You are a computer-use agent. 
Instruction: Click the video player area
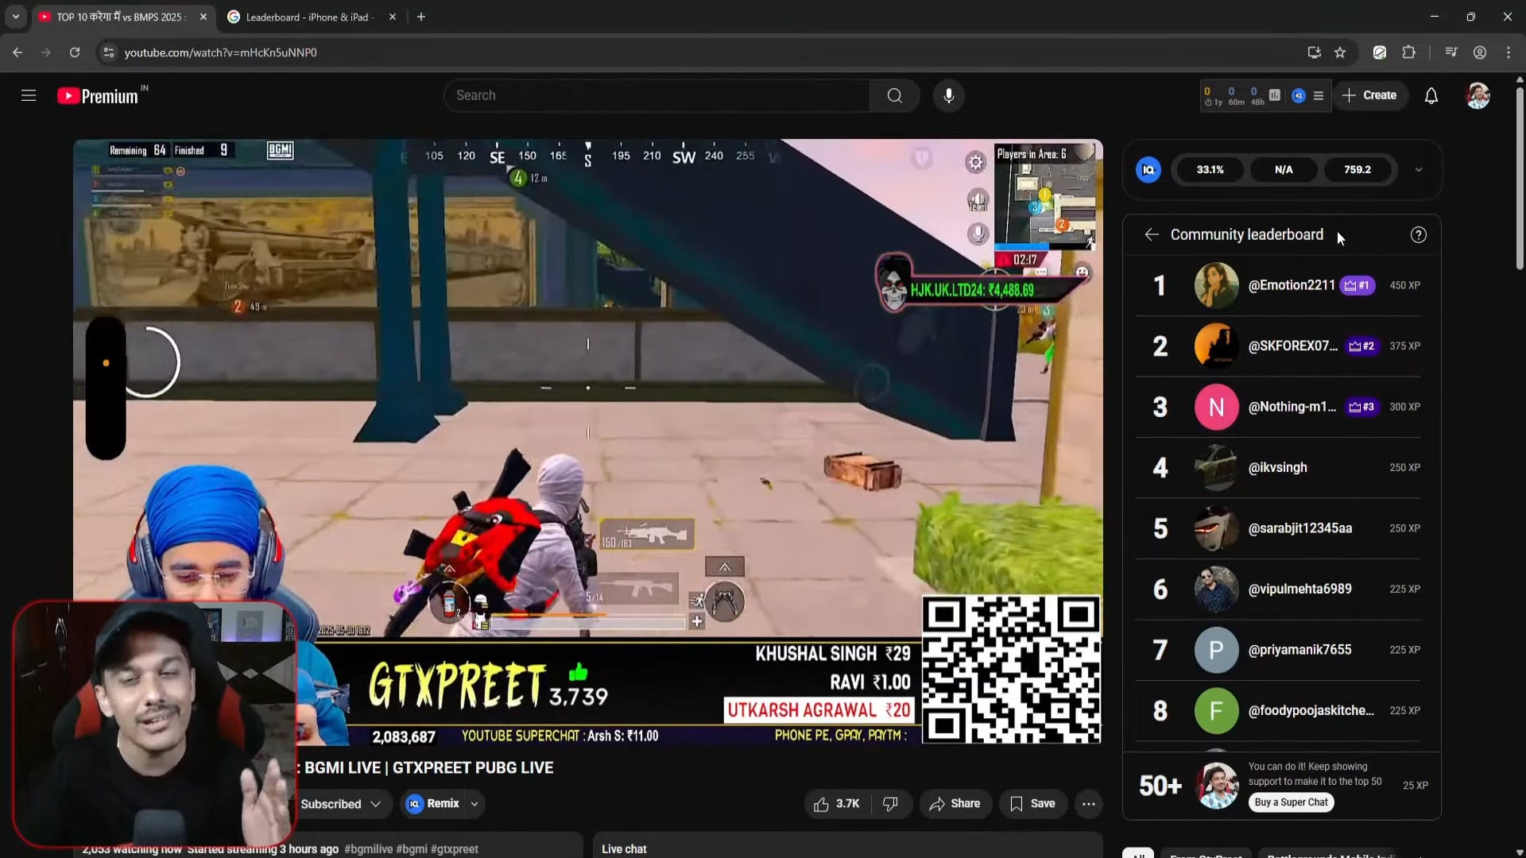point(587,442)
